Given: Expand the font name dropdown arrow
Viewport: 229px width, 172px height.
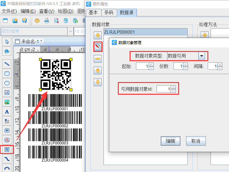Looking at the screenshot, I should click(71, 31).
